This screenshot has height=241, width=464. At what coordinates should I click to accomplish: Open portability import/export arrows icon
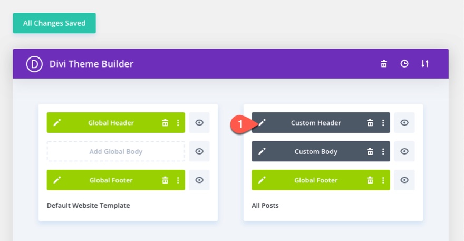pyautogui.click(x=425, y=64)
